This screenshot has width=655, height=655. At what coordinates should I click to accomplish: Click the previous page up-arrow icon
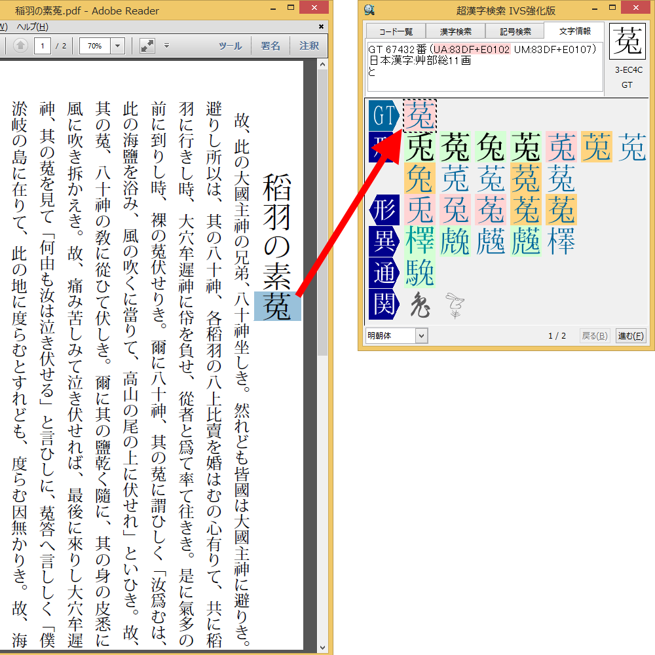click(20, 46)
